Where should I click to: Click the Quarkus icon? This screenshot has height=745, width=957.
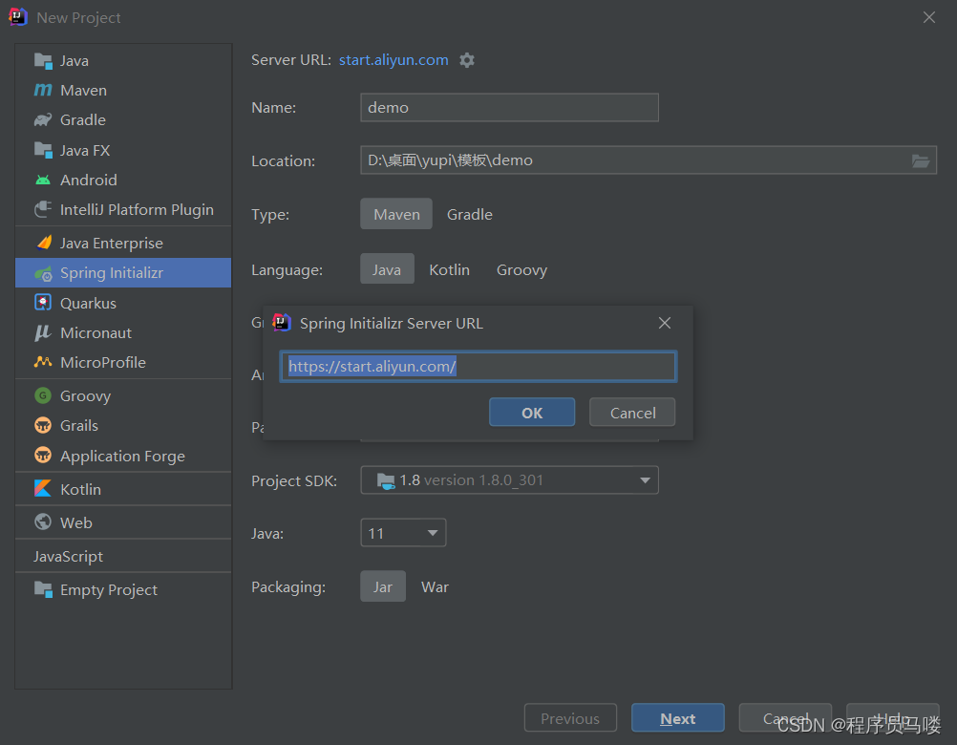coord(43,303)
